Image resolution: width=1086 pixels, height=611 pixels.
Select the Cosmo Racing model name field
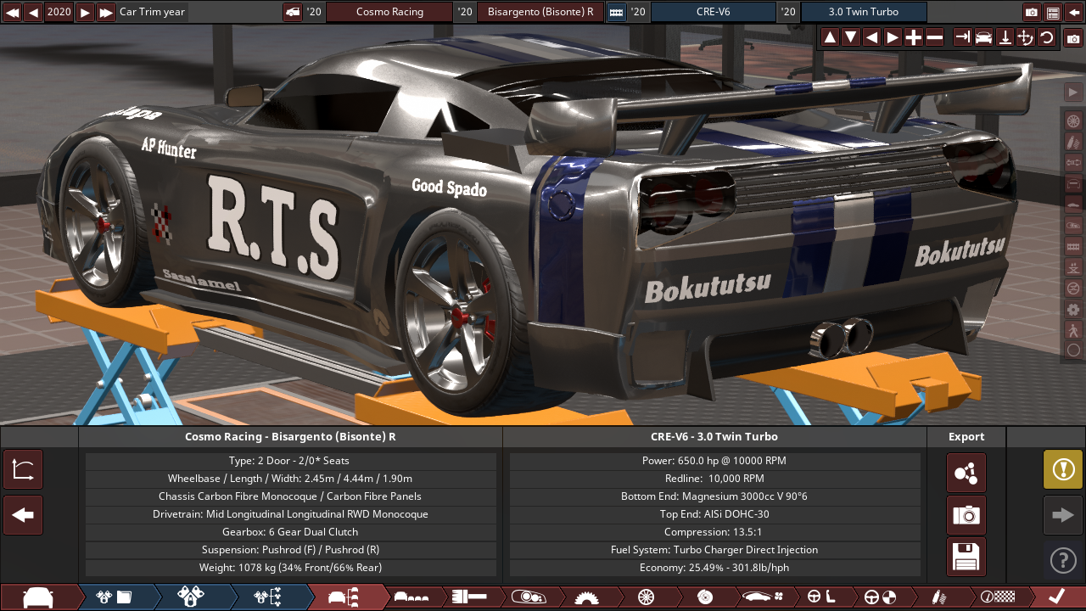click(x=389, y=12)
